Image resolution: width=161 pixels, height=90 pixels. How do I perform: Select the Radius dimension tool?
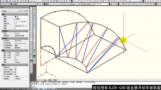pos(85,1)
